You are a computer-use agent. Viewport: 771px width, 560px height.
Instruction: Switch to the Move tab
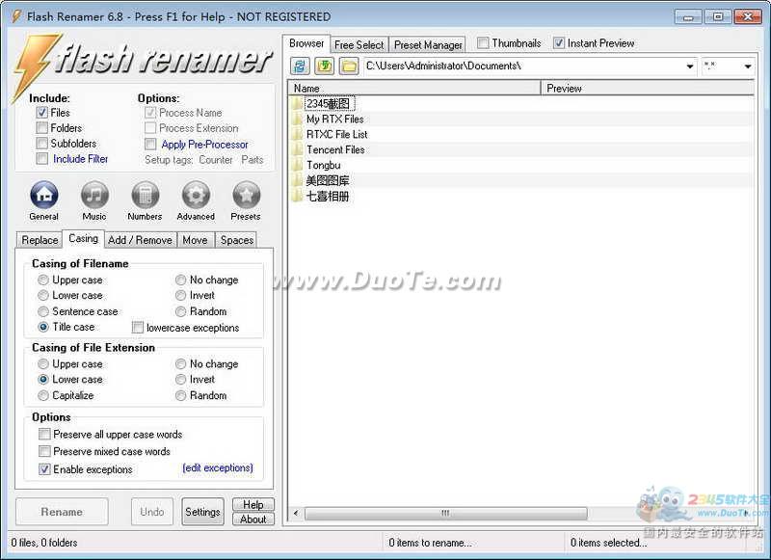tap(196, 240)
